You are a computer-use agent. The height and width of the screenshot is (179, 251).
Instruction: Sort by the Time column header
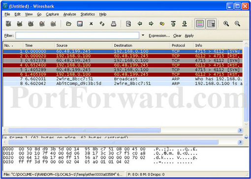tap(39, 45)
